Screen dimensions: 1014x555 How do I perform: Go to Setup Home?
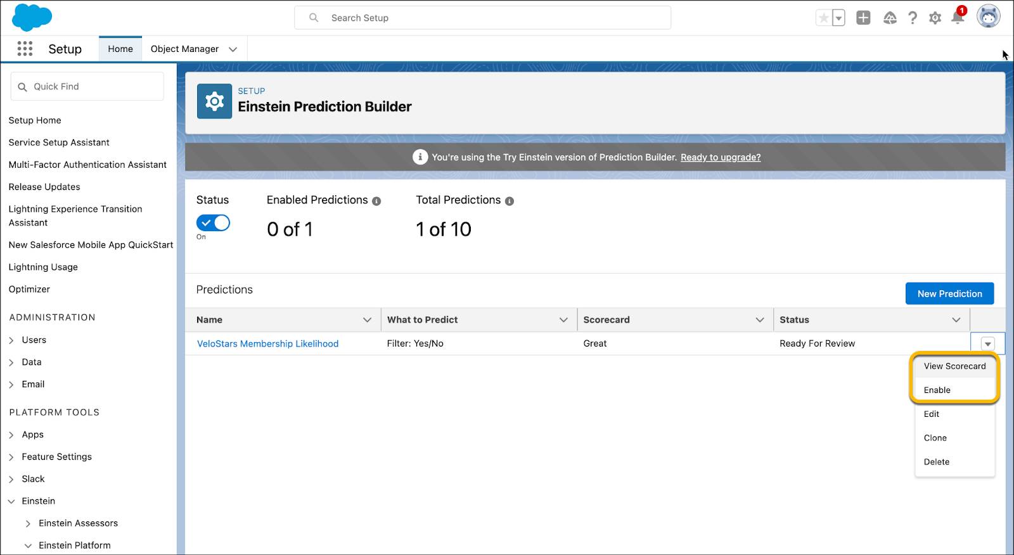coord(35,120)
